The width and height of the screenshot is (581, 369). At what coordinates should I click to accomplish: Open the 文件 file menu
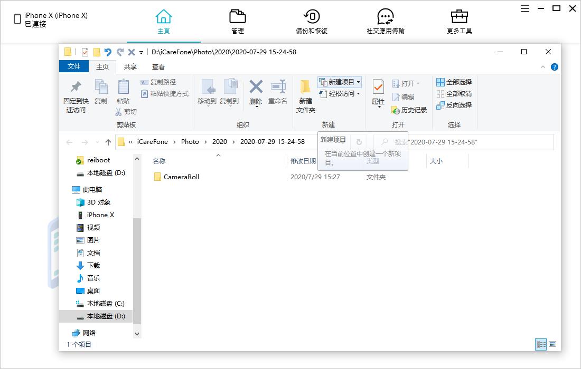click(74, 66)
